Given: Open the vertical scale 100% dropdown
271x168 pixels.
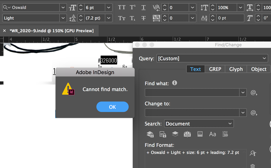Looking at the screenshot, I should 240,8.
